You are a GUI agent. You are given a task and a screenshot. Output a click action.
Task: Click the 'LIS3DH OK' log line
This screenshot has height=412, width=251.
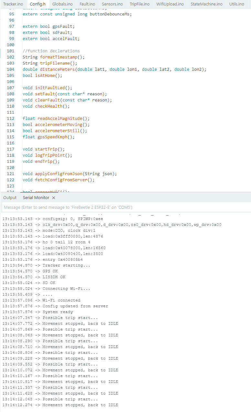point(34,277)
